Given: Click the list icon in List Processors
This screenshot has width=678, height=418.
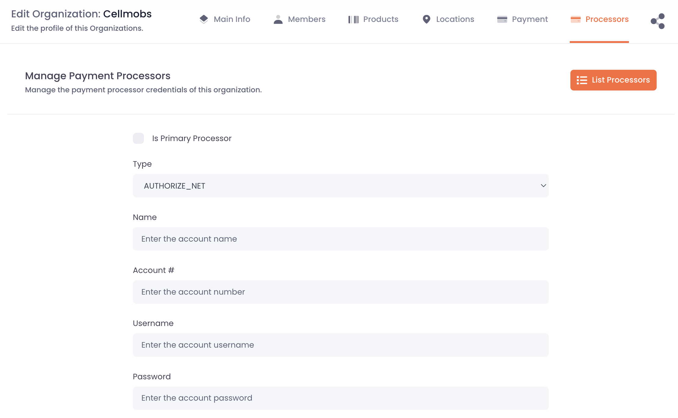Looking at the screenshot, I should 582,80.
